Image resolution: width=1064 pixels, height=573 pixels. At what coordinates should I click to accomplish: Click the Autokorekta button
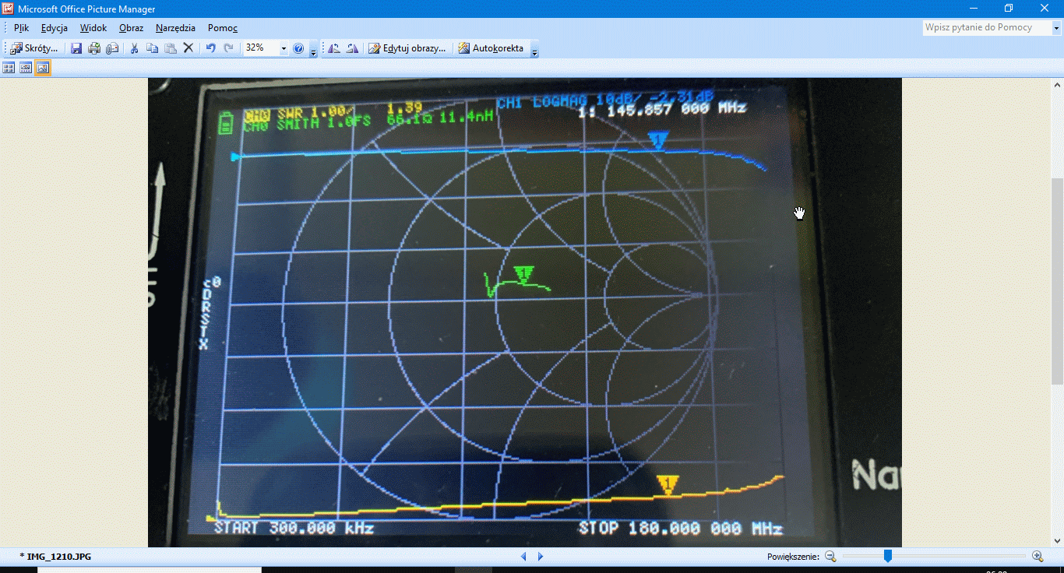pyautogui.click(x=491, y=48)
